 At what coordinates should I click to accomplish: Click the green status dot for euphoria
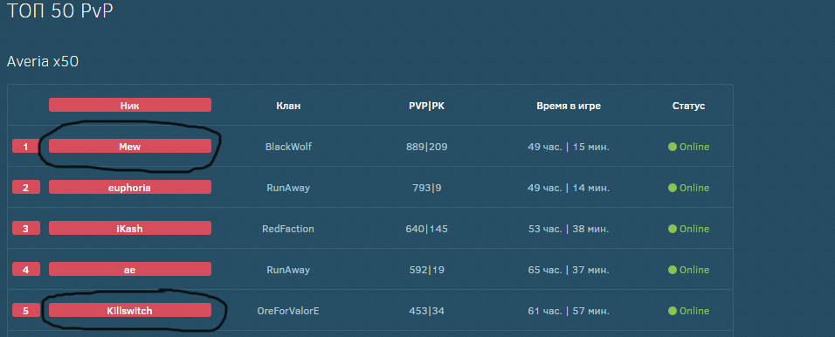pyautogui.click(x=673, y=188)
